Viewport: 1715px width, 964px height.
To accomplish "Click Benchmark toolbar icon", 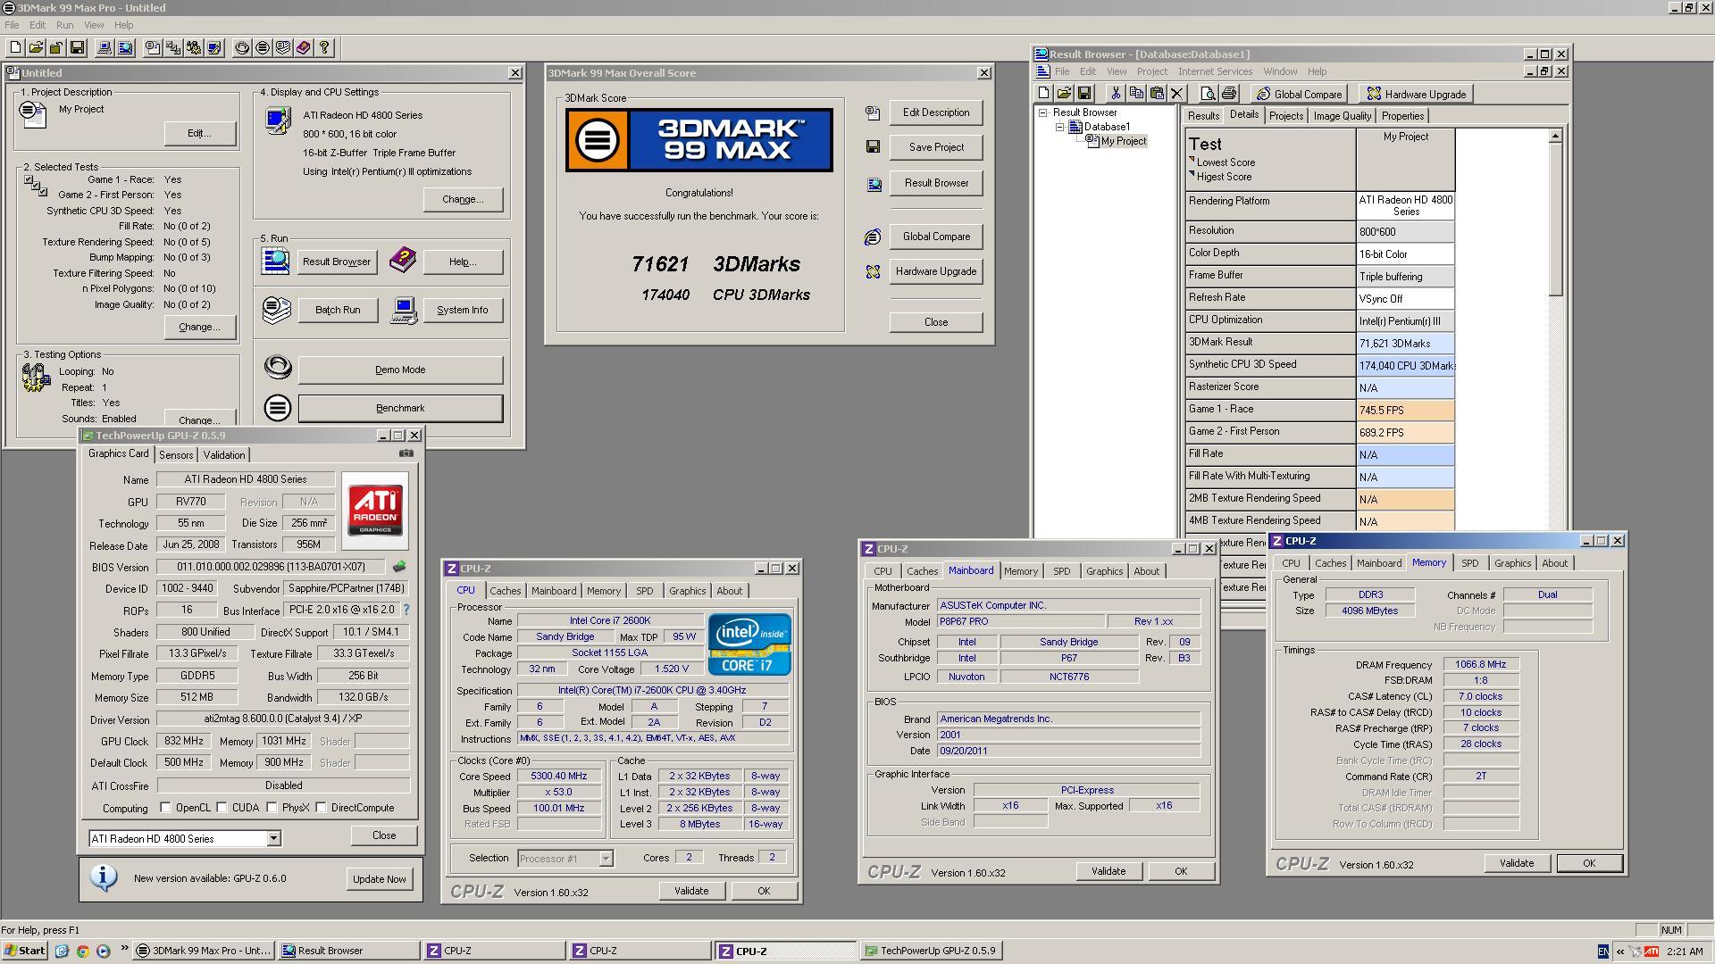I will (x=263, y=48).
